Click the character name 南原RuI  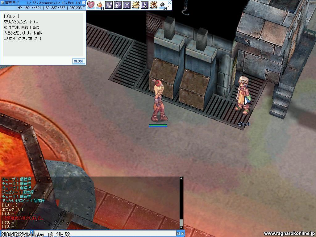coord(12,3)
